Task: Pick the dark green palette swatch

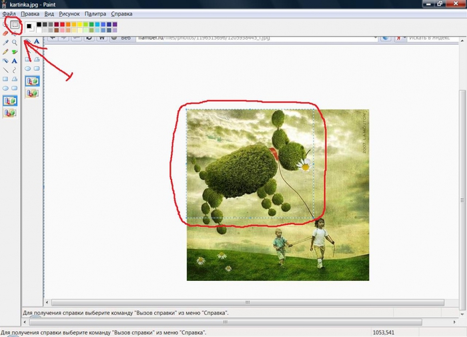Action: 91,25
